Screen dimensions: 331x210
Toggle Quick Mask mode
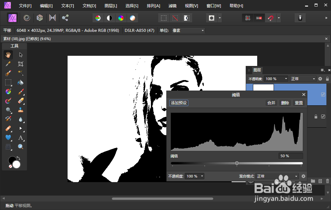[x=212, y=18]
